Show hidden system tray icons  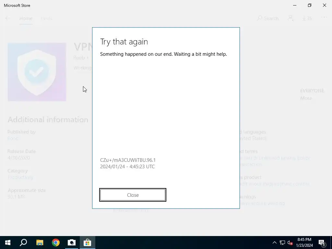[x=274, y=243]
